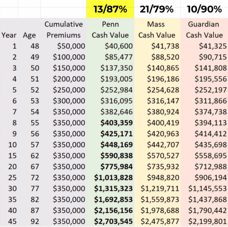Click the 21/79% ratio cell
Image resolution: width=228 pixels, height=227 pixels.
[x=157, y=9]
